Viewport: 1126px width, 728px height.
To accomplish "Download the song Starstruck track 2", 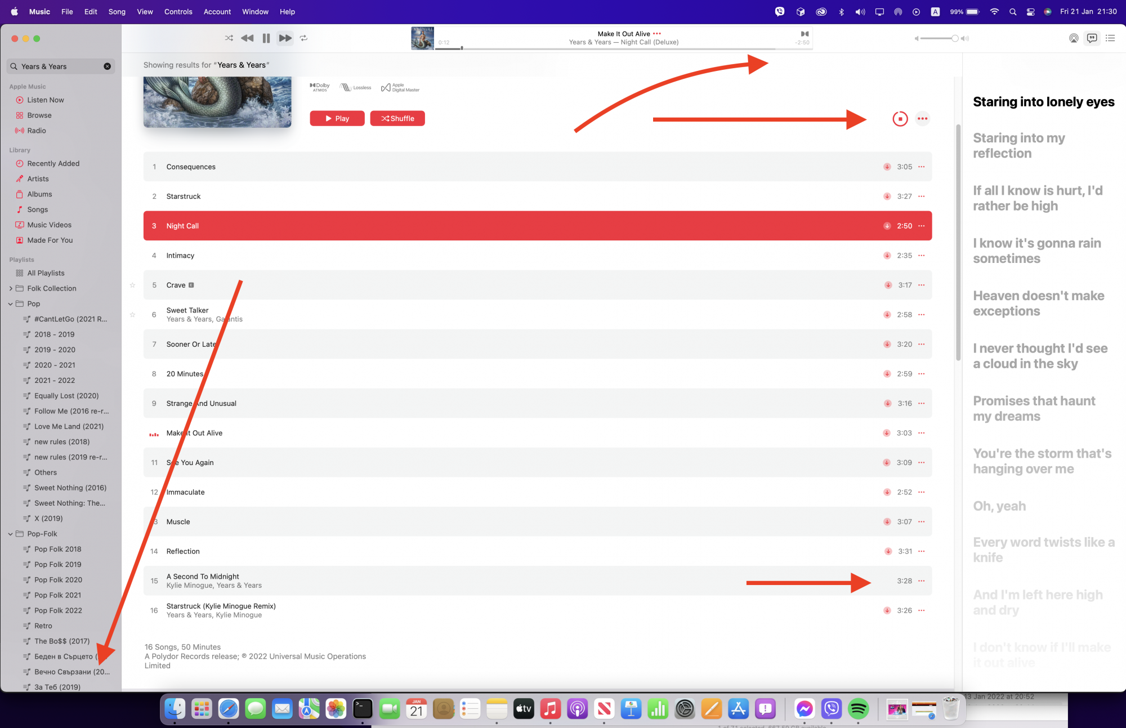I will (x=887, y=196).
